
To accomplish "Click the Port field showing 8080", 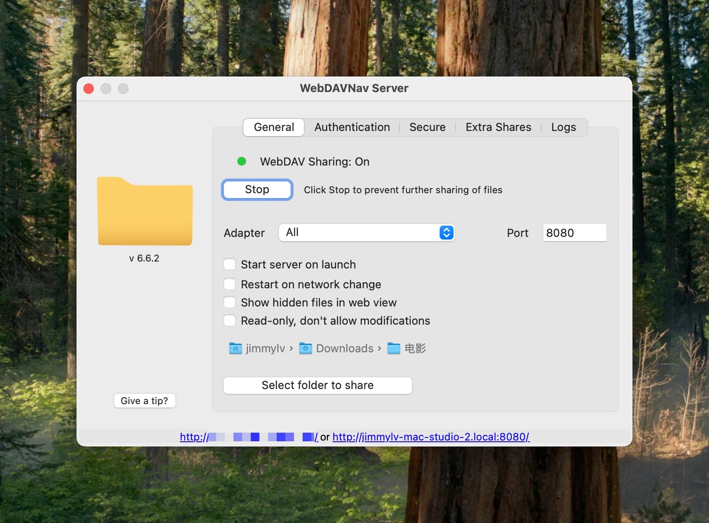I will click(x=575, y=233).
